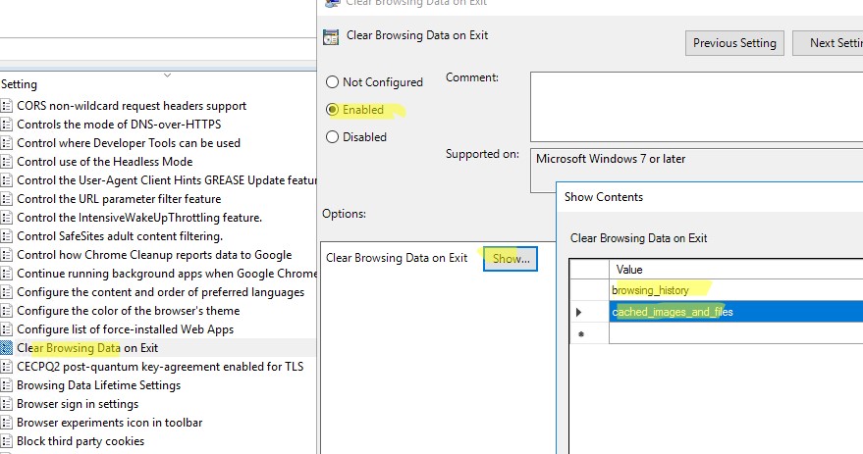Select Control how Chrome Cleanup reports data
The image size is (863, 454).
154,255
